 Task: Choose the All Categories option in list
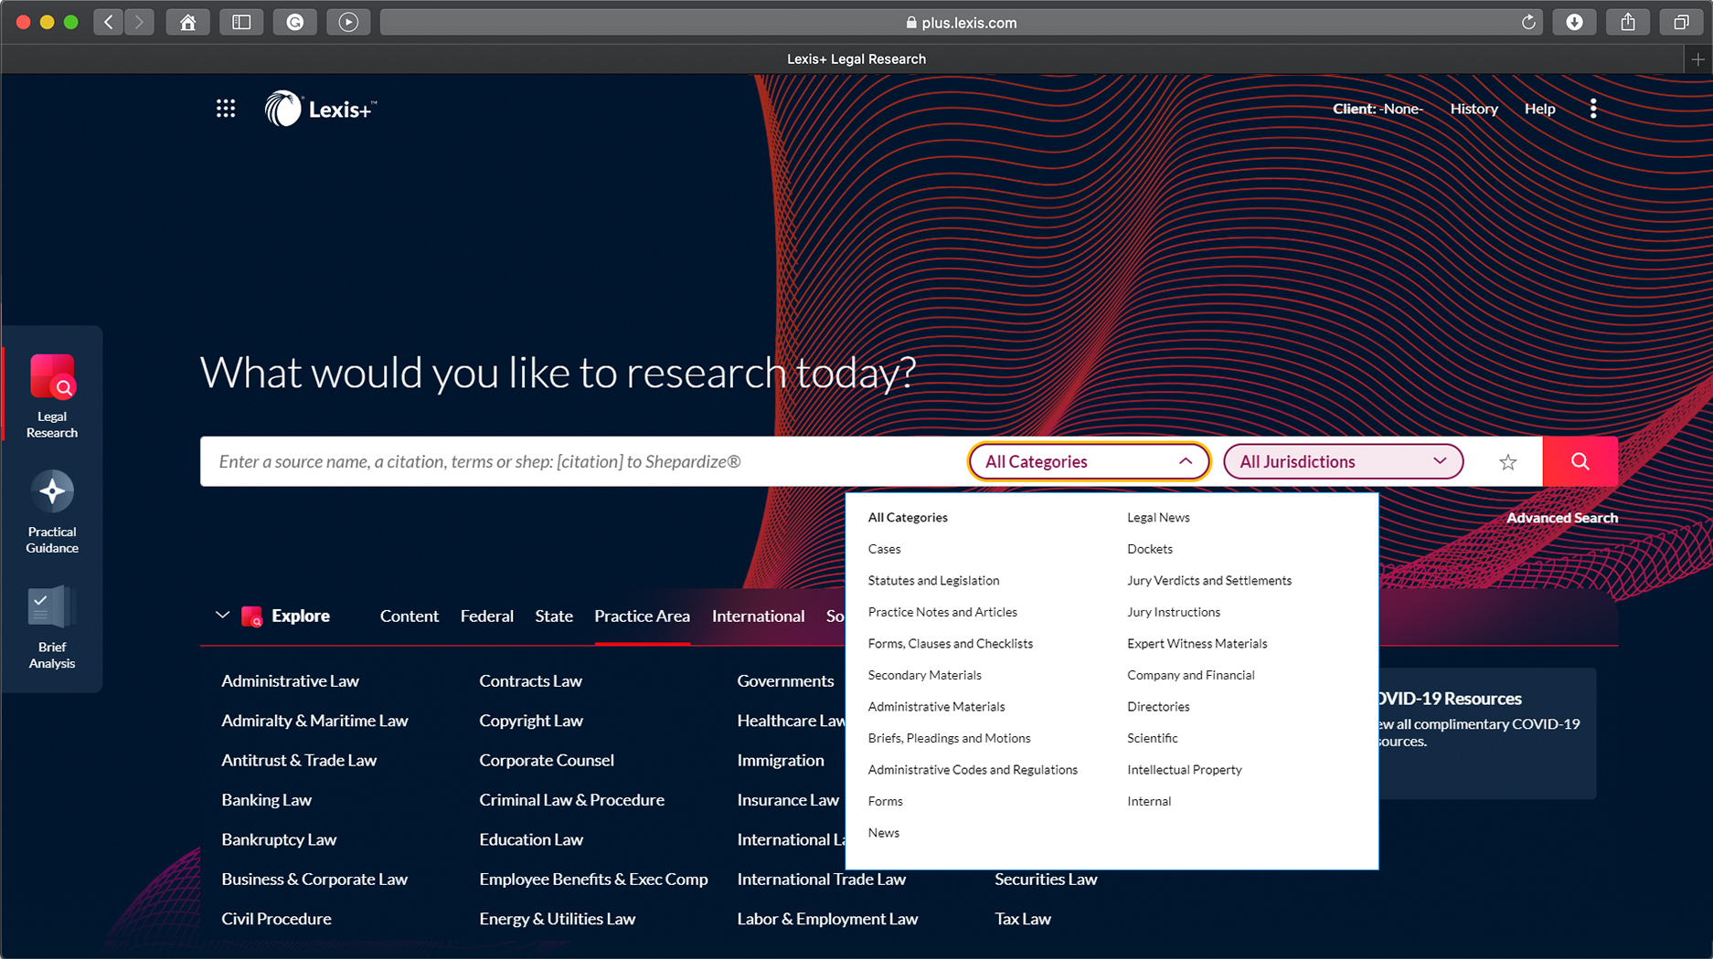pyautogui.click(x=908, y=518)
